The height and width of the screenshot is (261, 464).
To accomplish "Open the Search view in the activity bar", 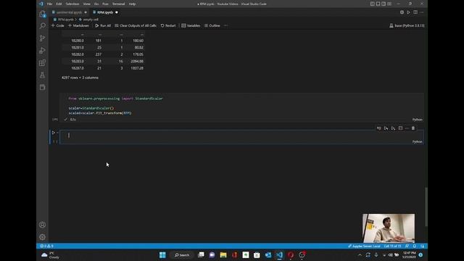I will (42, 26).
